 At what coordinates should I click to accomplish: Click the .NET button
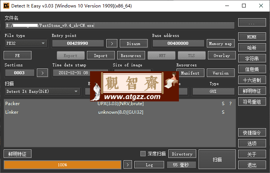[x=161, y=56]
